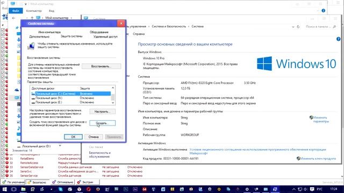Click the Explorer back arrow
This screenshot has width=344, height=193.
(x=13, y=18)
